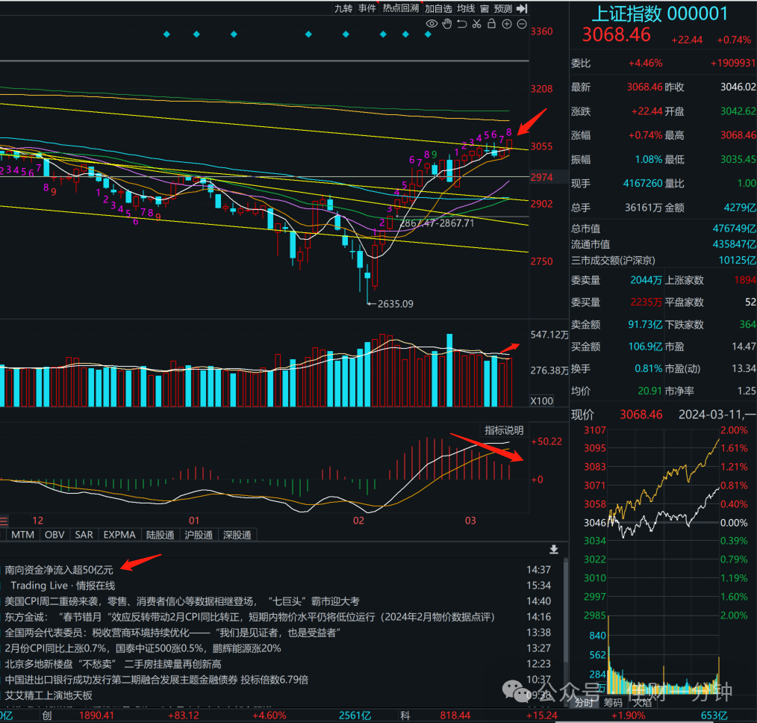
Task: Click the X100 volume scale label
Action: 542,400
